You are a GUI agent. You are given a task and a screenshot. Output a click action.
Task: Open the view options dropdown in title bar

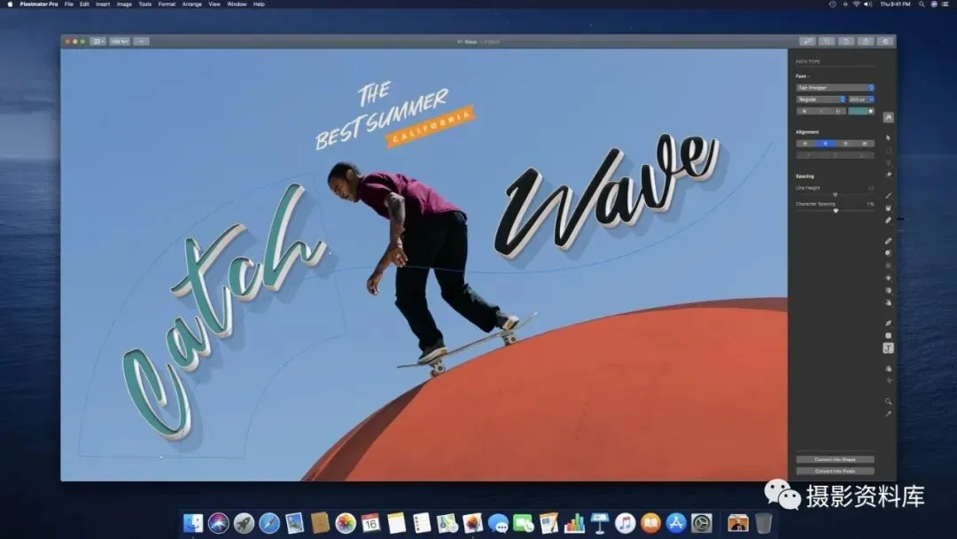[x=97, y=42]
